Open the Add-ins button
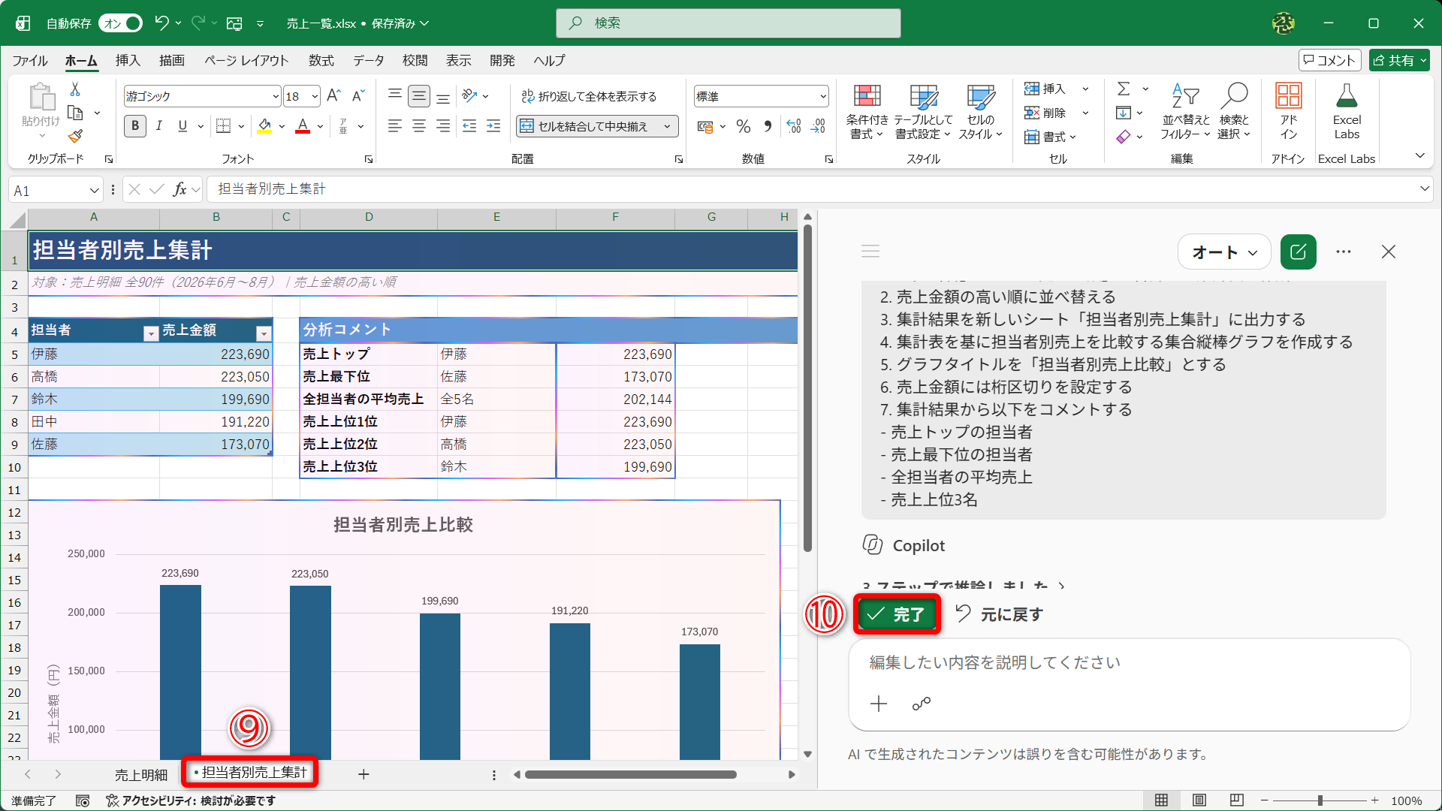The width and height of the screenshot is (1442, 811). click(1289, 112)
